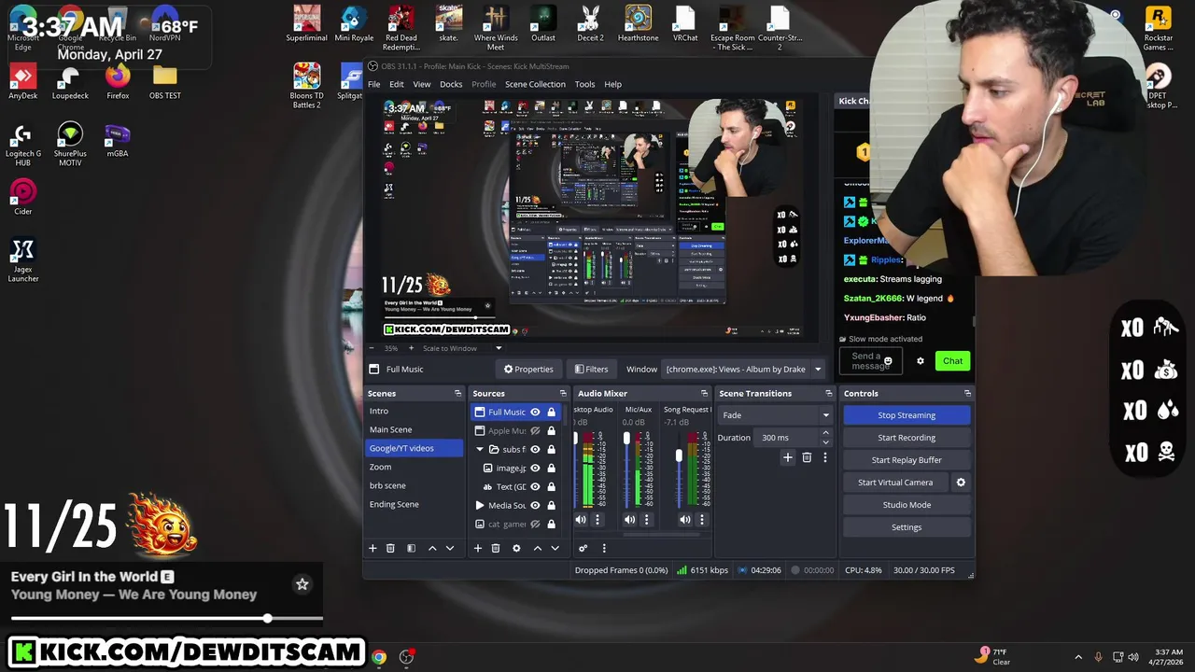Send message with the green Chat button
Image resolution: width=1195 pixels, height=672 pixels.
click(952, 361)
